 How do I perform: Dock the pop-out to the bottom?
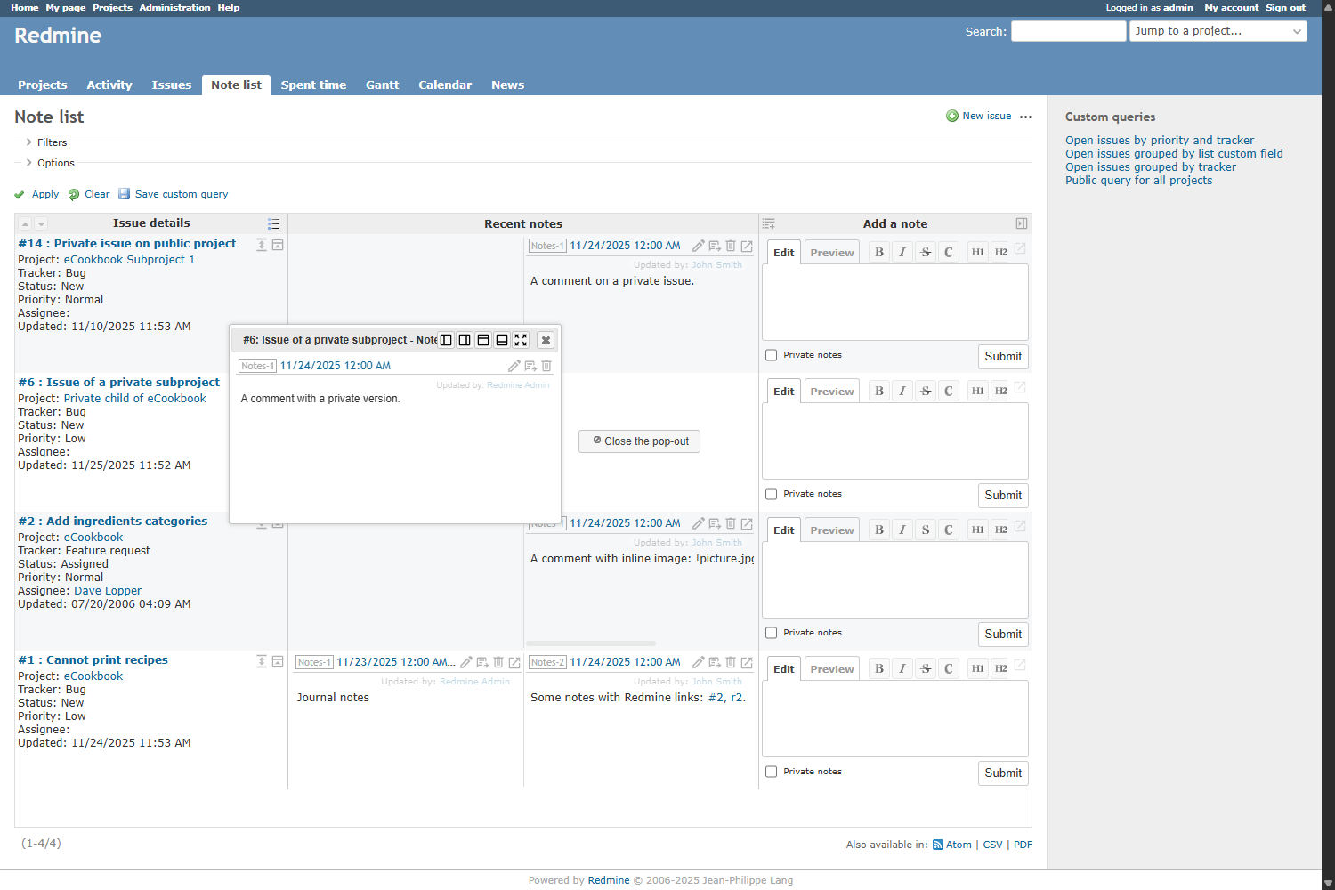[x=502, y=340]
